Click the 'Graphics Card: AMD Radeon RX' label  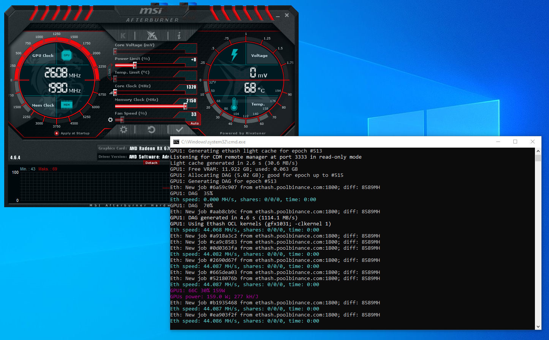(134, 148)
